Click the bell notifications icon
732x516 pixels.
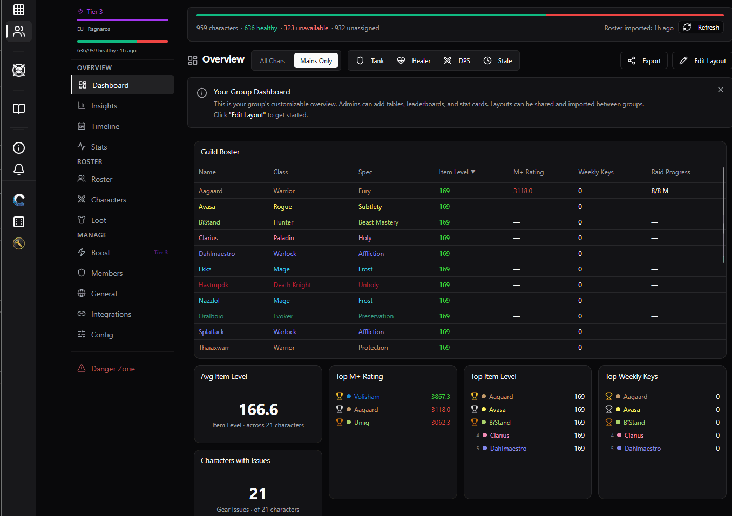click(x=18, y=169)
